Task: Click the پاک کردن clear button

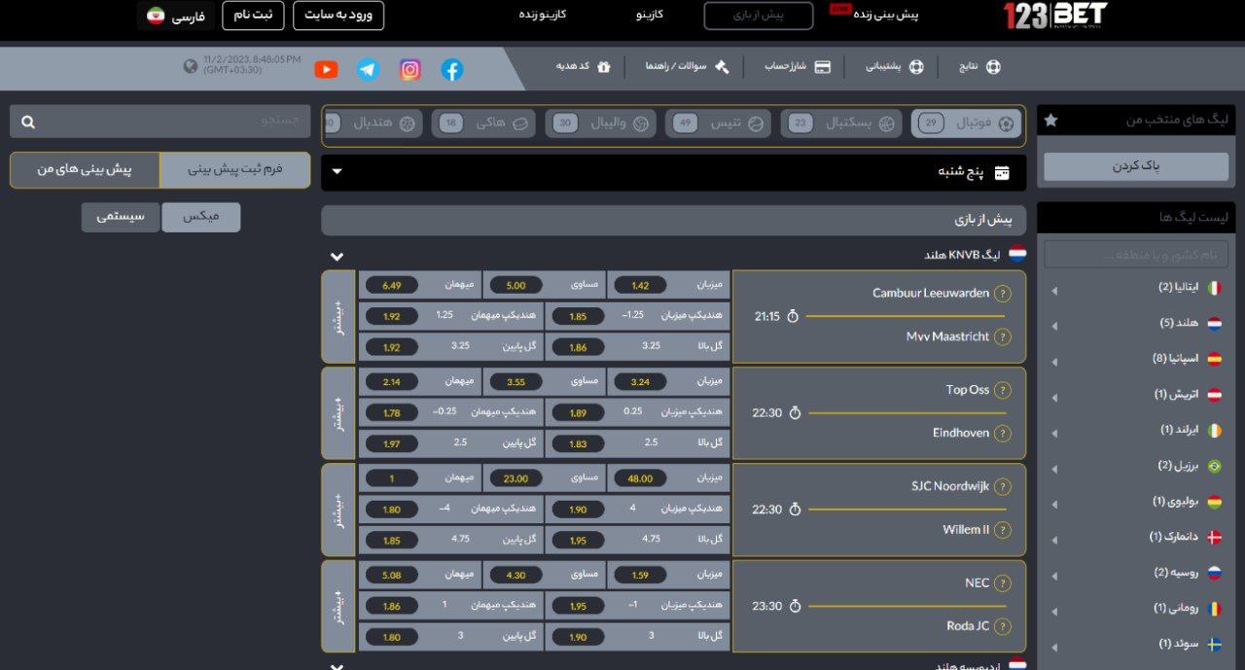Action: (1136, 166)
